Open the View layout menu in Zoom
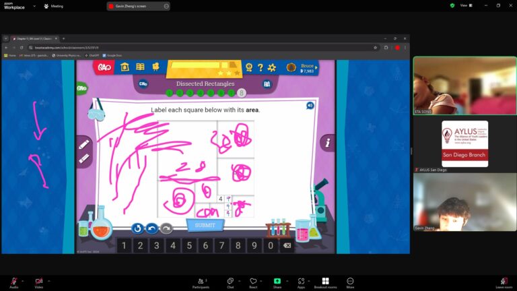This screenshot has height=291, width=517. click(467, 5)
